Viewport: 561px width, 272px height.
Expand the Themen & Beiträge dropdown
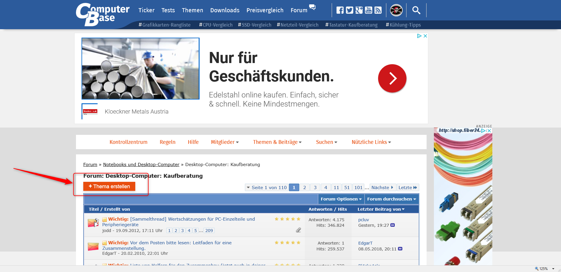(x=277, y=142)
